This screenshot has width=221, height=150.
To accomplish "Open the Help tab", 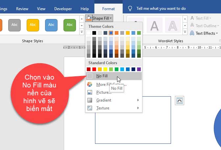I will point(85,9).
